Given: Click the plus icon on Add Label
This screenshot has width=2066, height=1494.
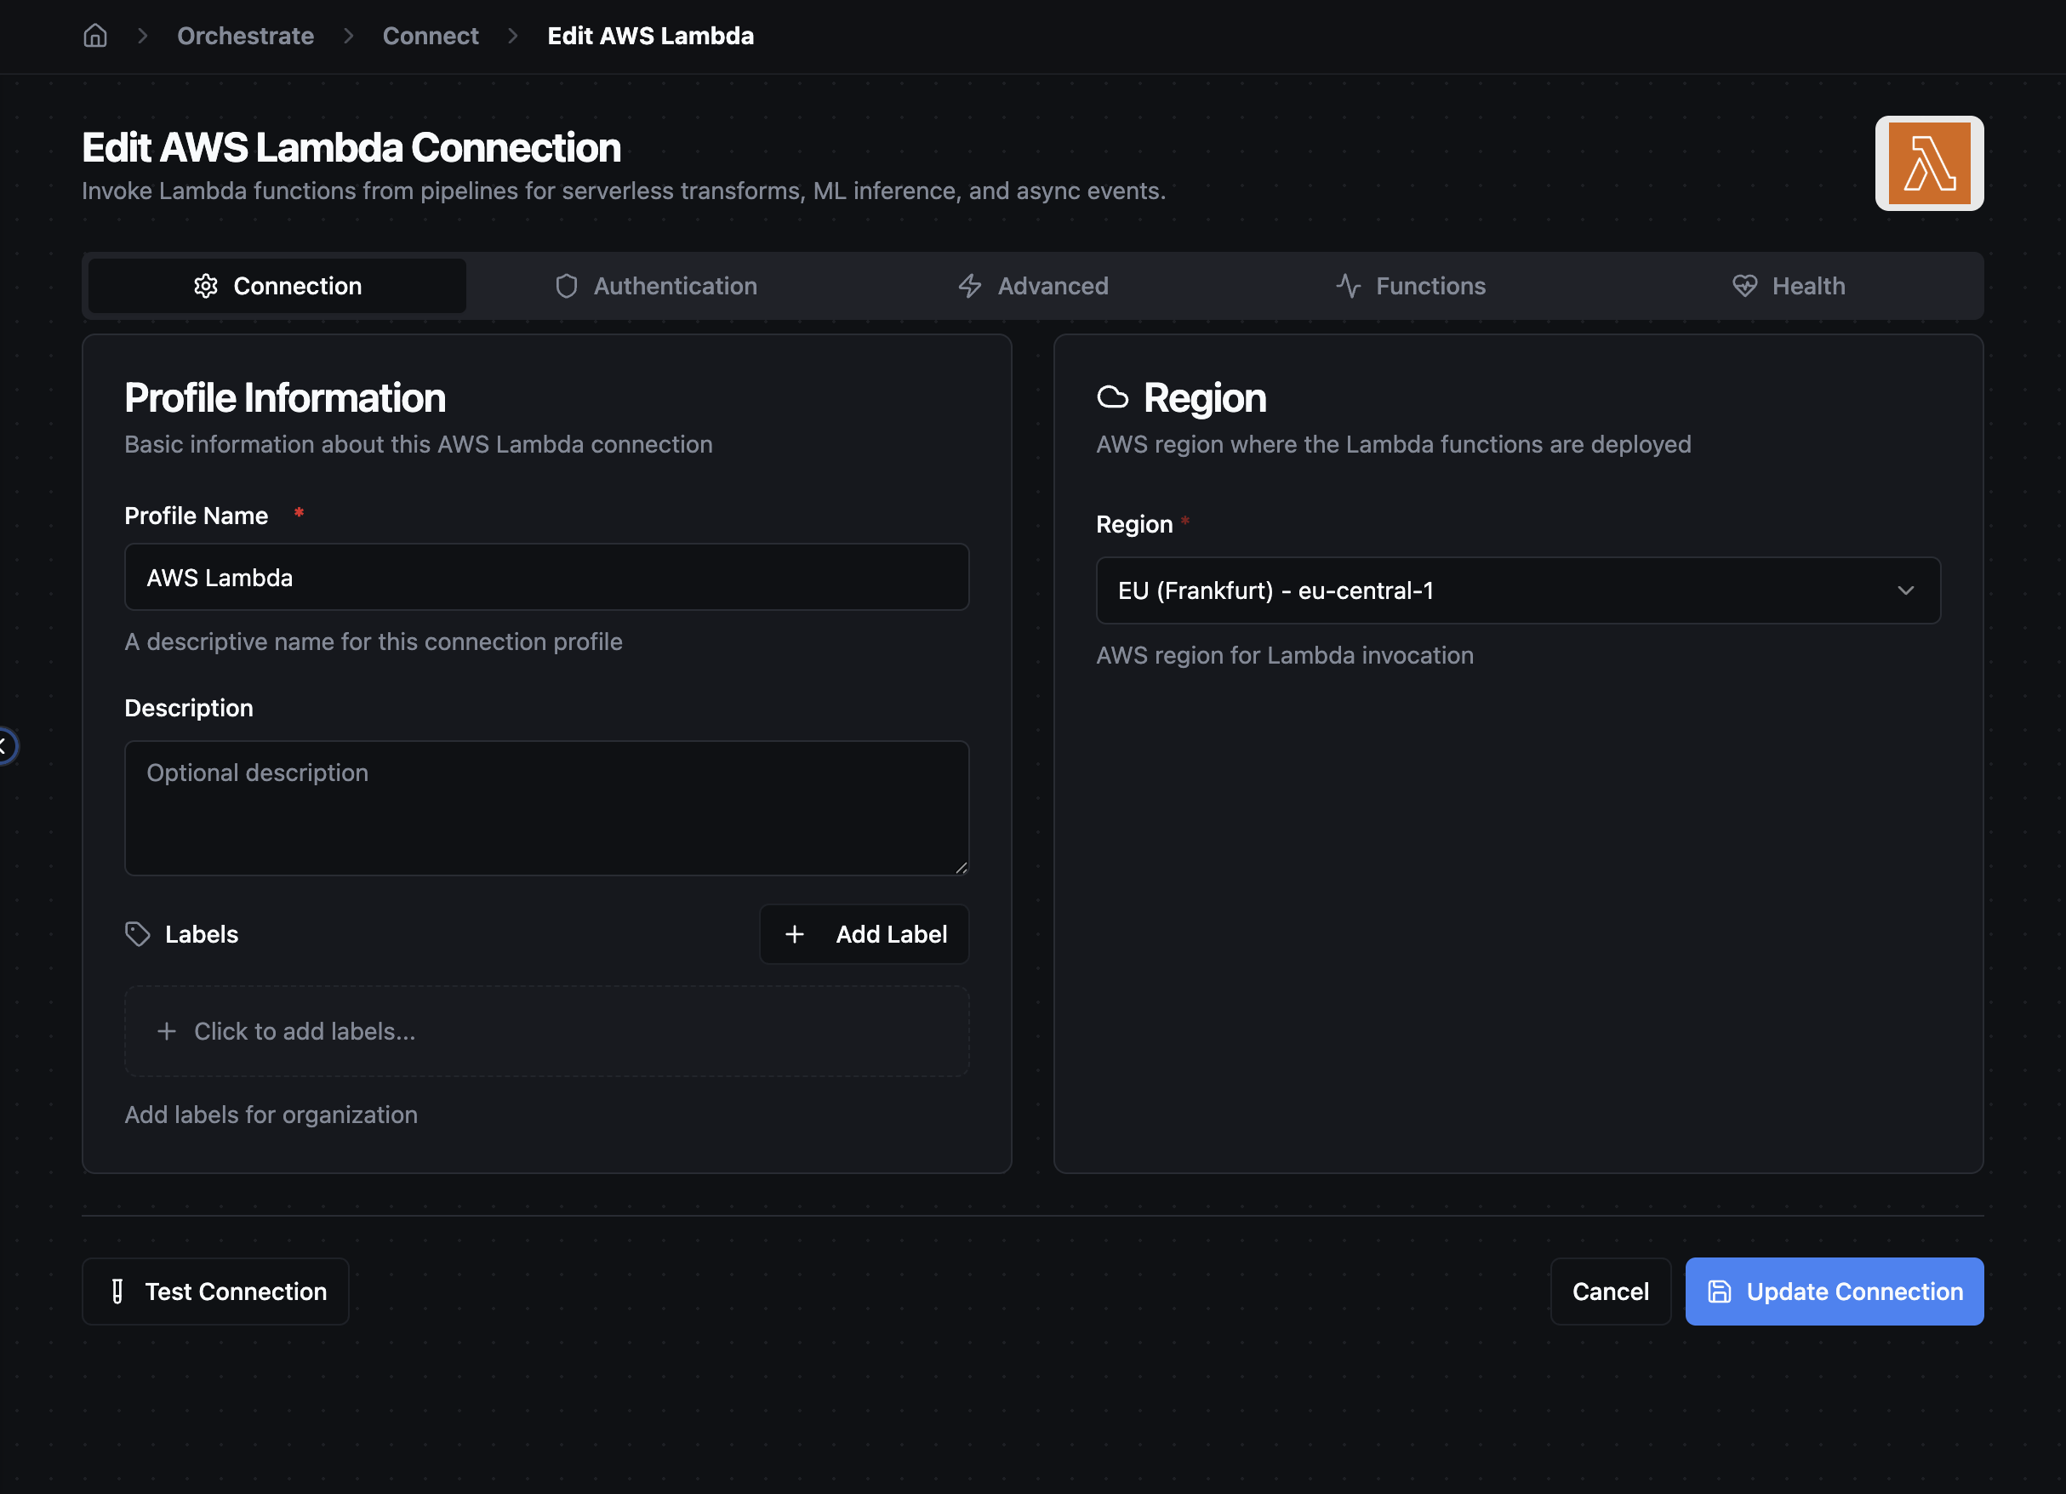Looking at the screenshot, I should (x=795, y=934).
